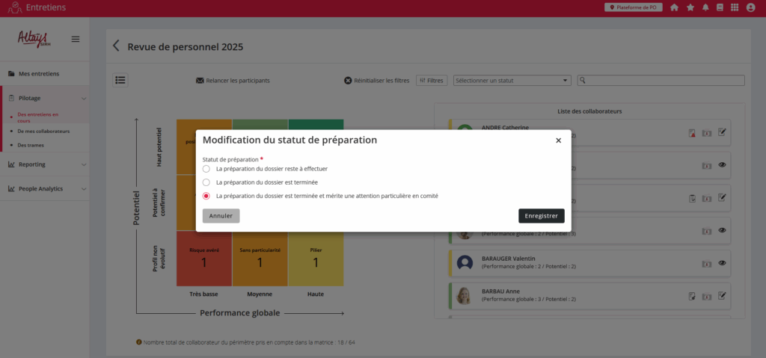This screenshot has width=766, height=358.
Task: Open notifications bell icon
Action: pos(705,7)
